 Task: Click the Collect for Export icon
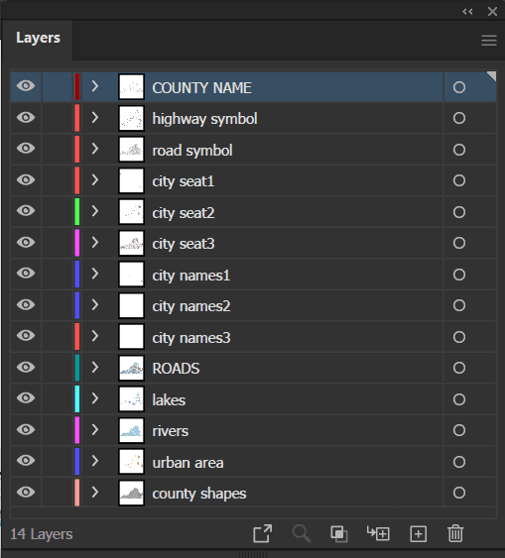click(263, 533)
